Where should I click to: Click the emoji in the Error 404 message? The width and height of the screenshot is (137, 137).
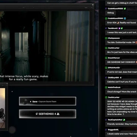tap(118, 23)
